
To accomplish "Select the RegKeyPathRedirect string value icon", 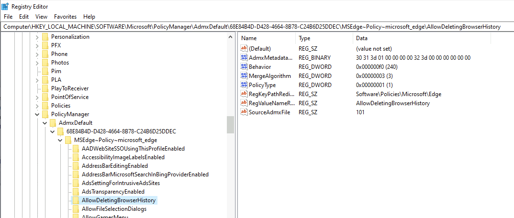I will tap(244, 94).
